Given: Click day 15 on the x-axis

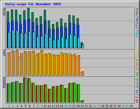Looking at the screenshot, I should click(66, 106).
